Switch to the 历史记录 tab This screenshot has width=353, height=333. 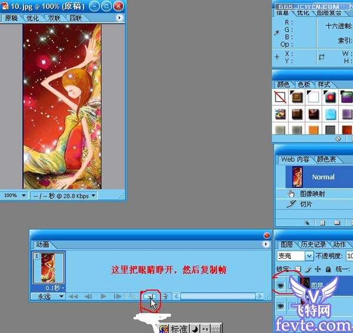[x=312, y=244]
